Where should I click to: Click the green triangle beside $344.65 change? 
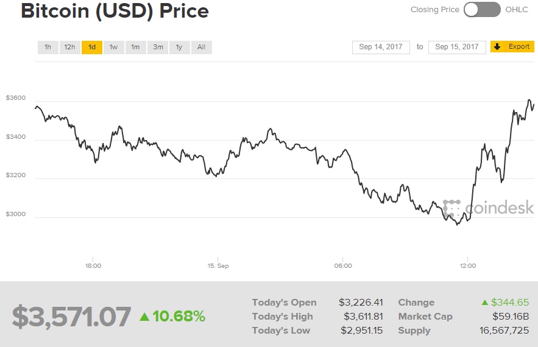pos(485,303)
